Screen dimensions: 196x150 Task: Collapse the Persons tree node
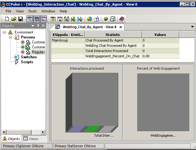pyautogui.click(x=10, y=37)
